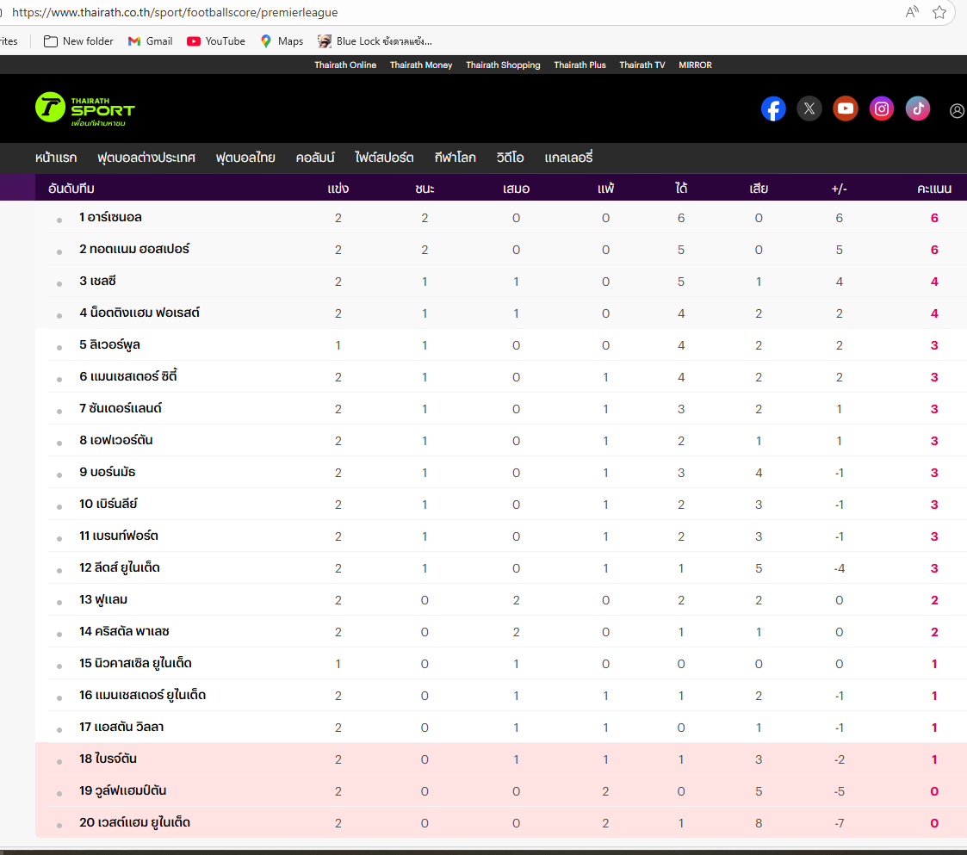Image resolution: width=967 pixels, height=855 pixels.
Task: Visit Thairath Plus link
Action: pyautogui.click(x=580, y=65)
